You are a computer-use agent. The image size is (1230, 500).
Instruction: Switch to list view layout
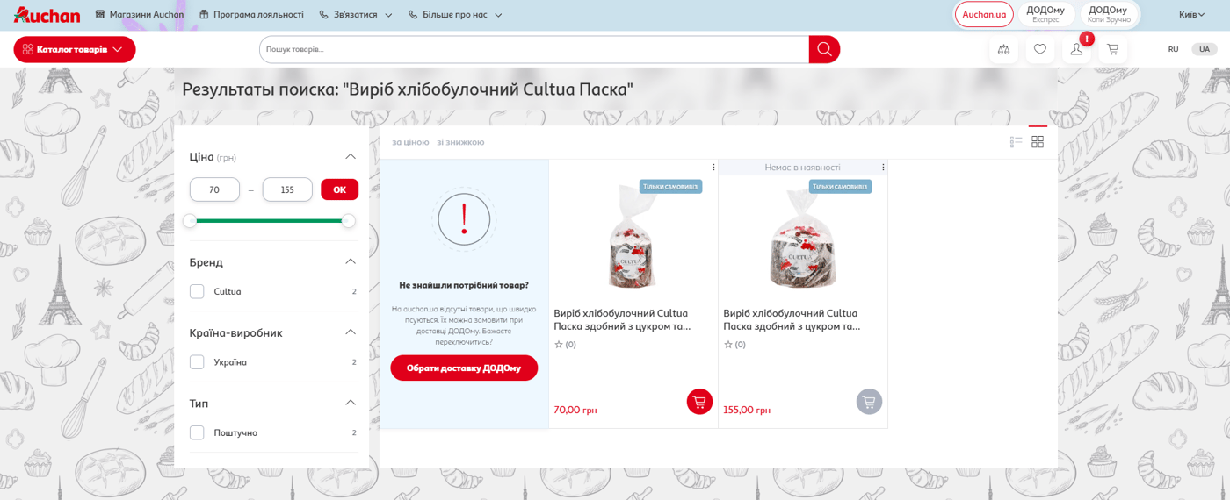pyautogui.click(x=1016, y=142)
